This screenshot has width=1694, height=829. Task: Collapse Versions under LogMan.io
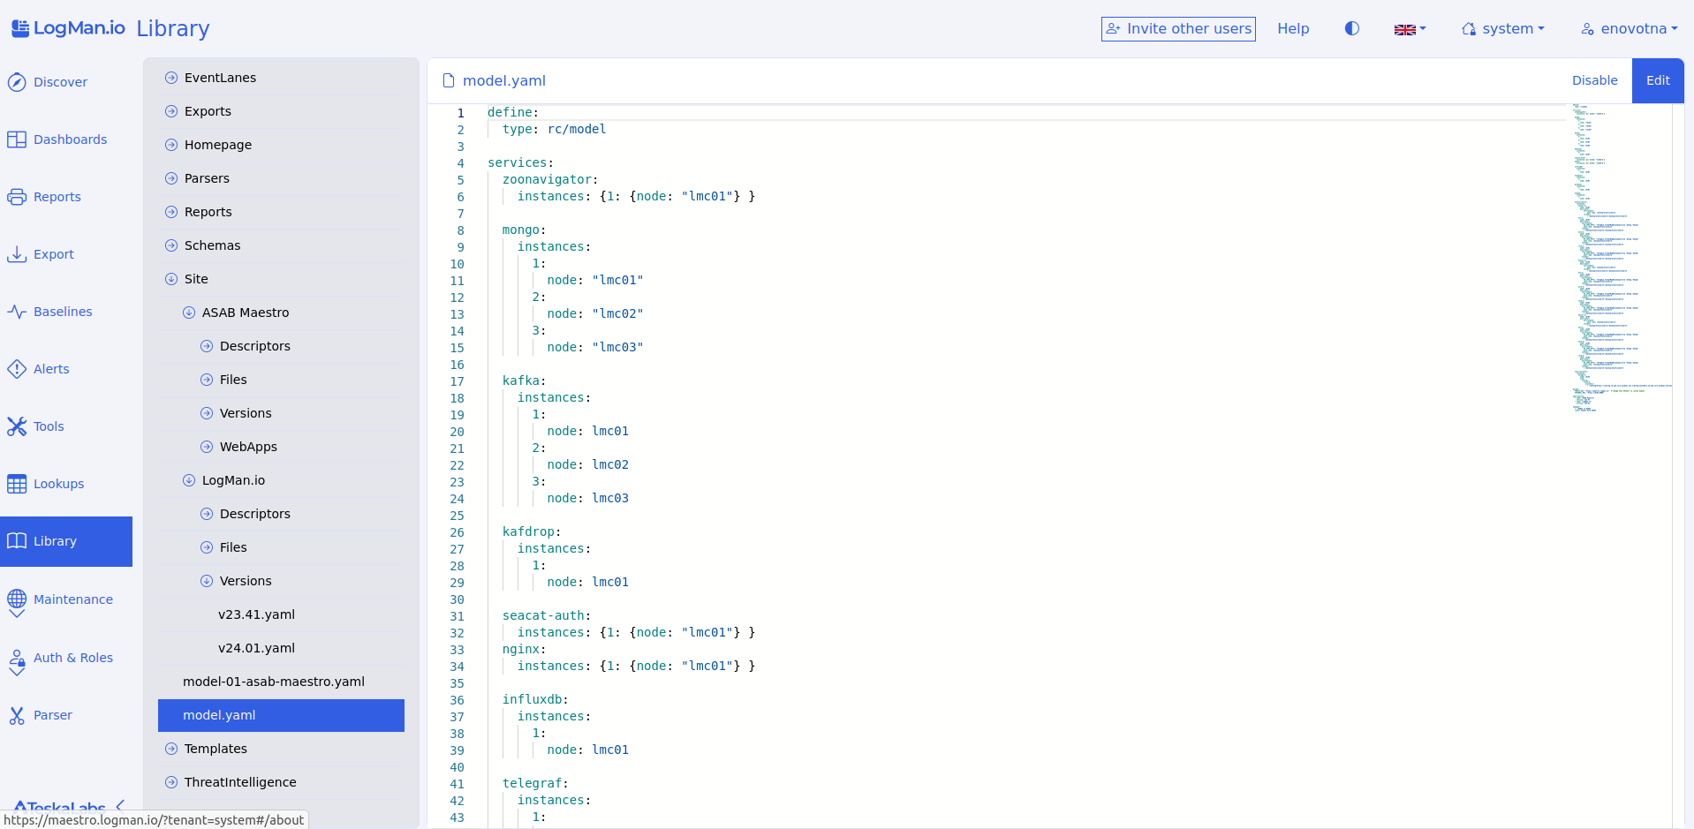click(207, 581)
